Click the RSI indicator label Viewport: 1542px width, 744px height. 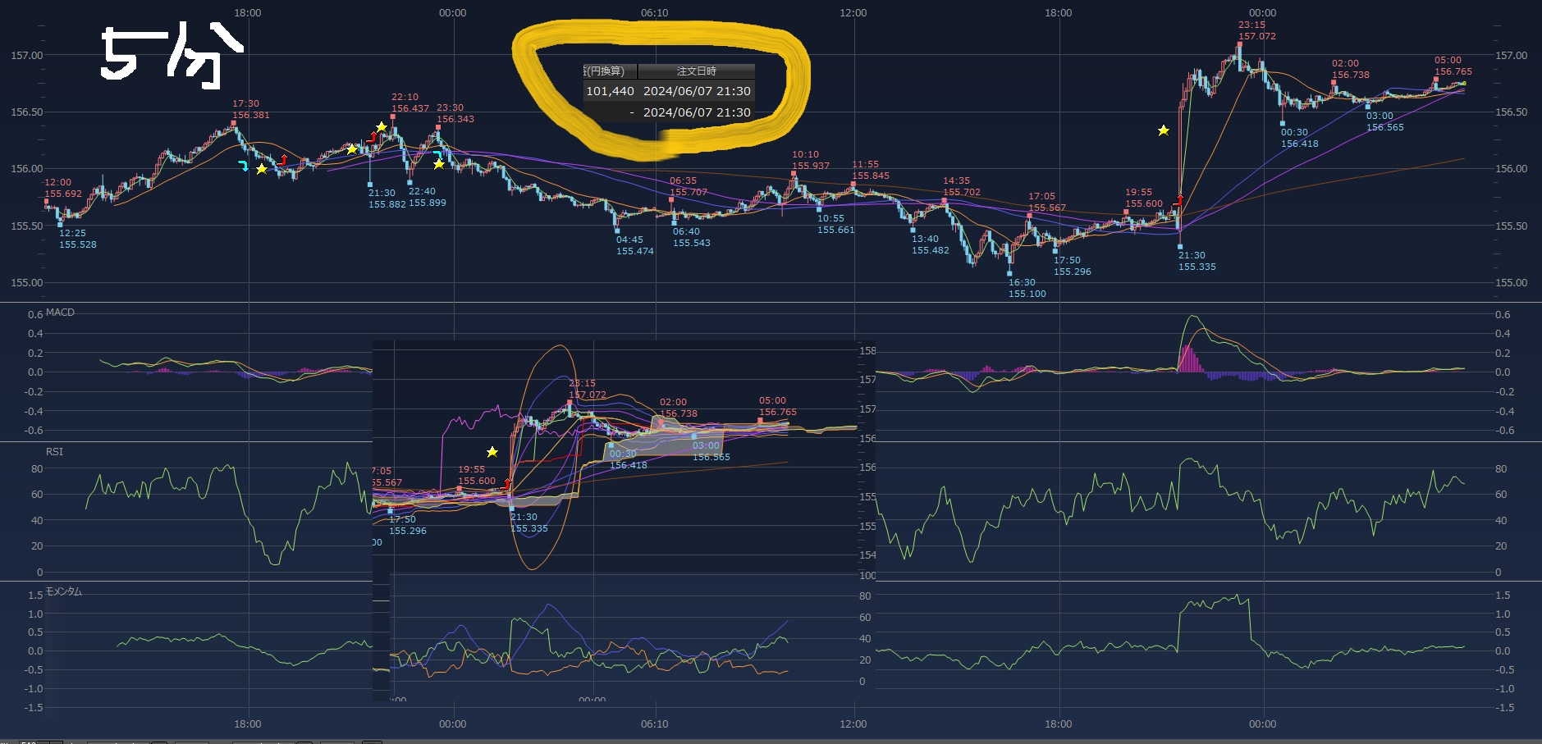tap(54, 452)
